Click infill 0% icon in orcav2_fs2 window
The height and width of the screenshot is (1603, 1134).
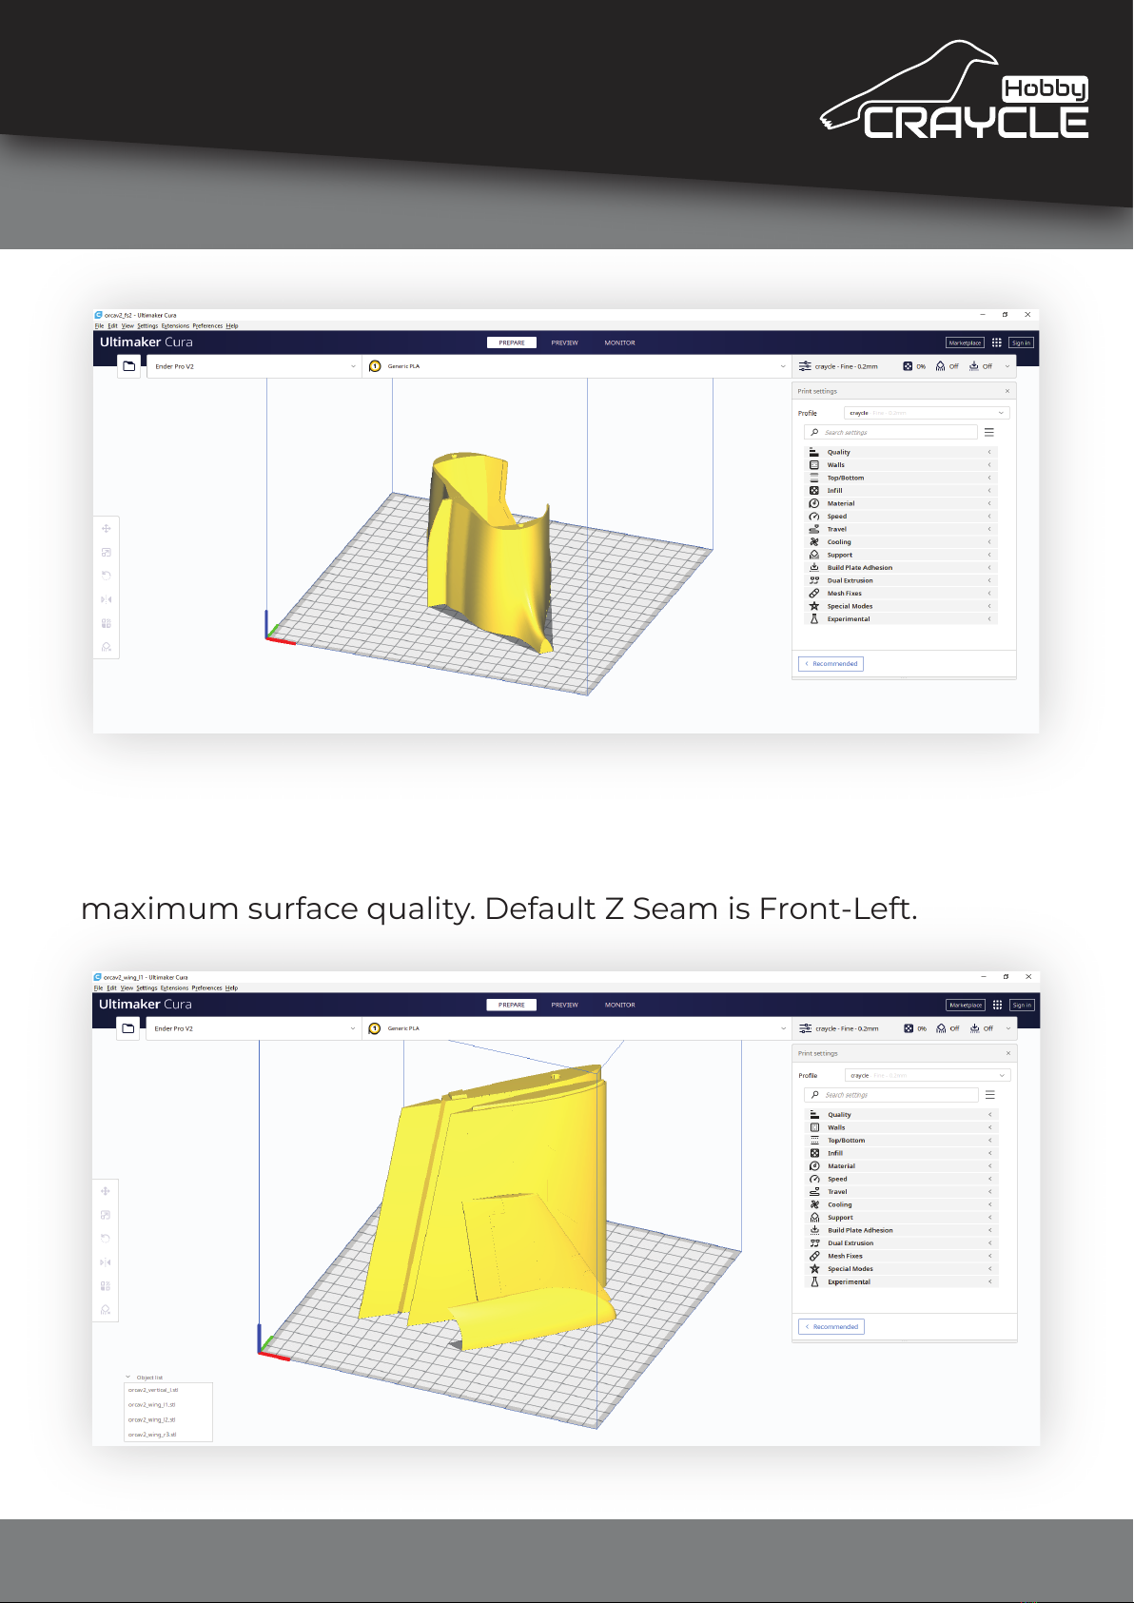point(908,366)
